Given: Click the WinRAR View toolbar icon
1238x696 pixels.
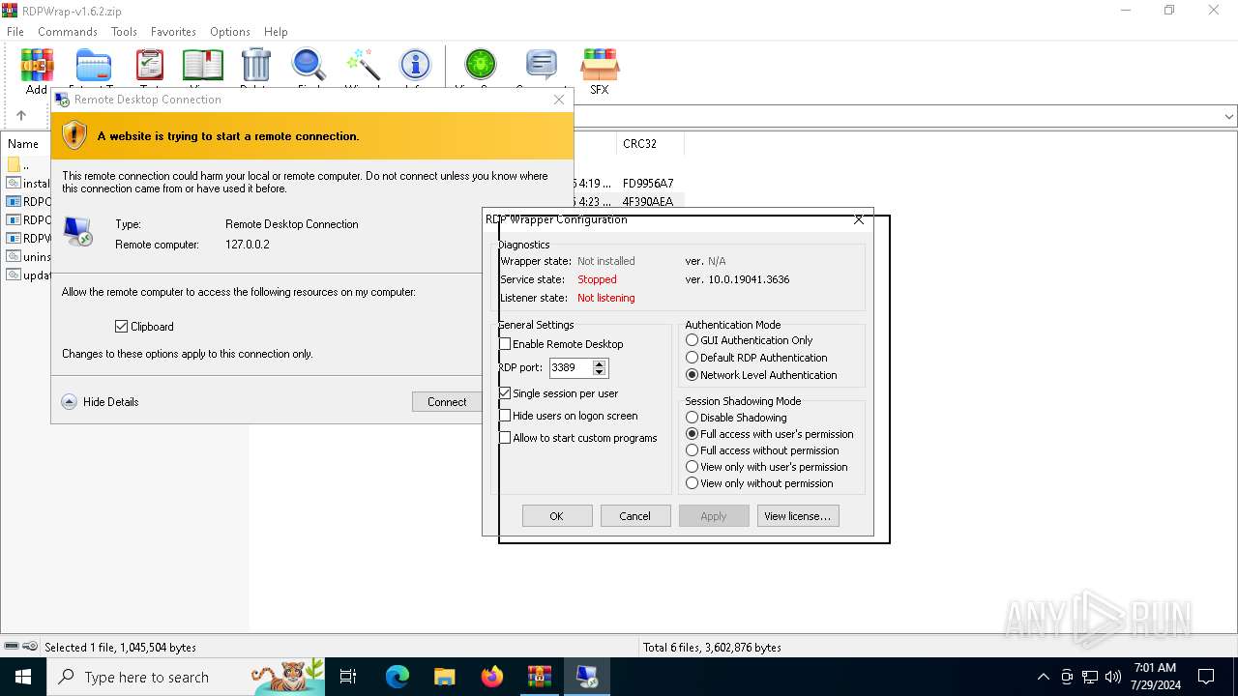Looking at the screenshot, I should coord(203,66).
